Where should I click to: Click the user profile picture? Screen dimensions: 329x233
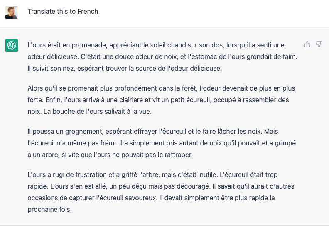[12, 12]
